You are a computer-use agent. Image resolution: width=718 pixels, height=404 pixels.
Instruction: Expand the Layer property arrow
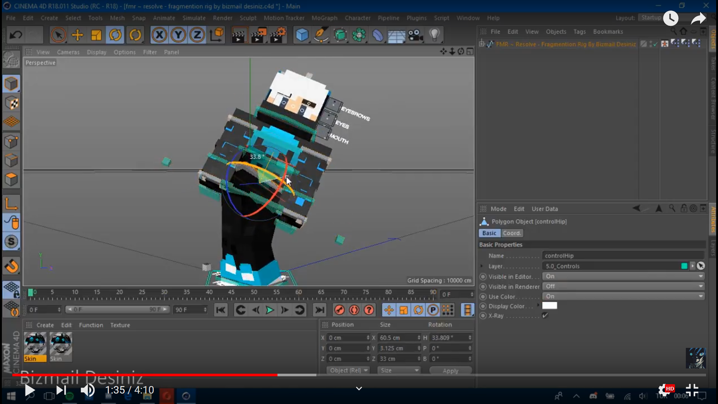[x=482, y=266]
